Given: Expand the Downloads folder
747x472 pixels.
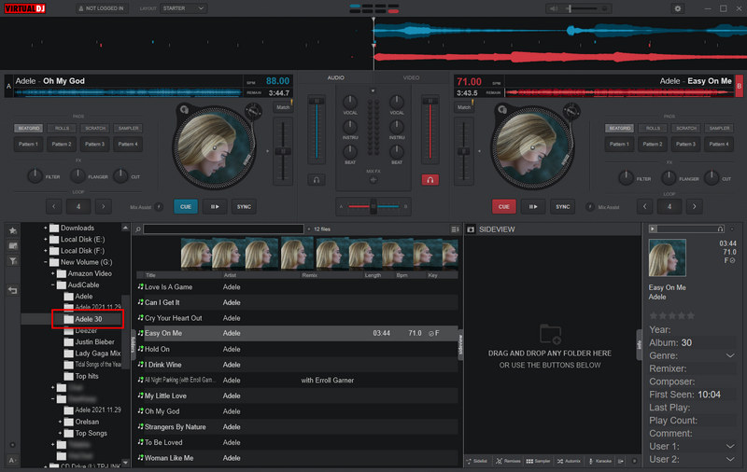Looking at the screenshot, I should click(46, 228).
